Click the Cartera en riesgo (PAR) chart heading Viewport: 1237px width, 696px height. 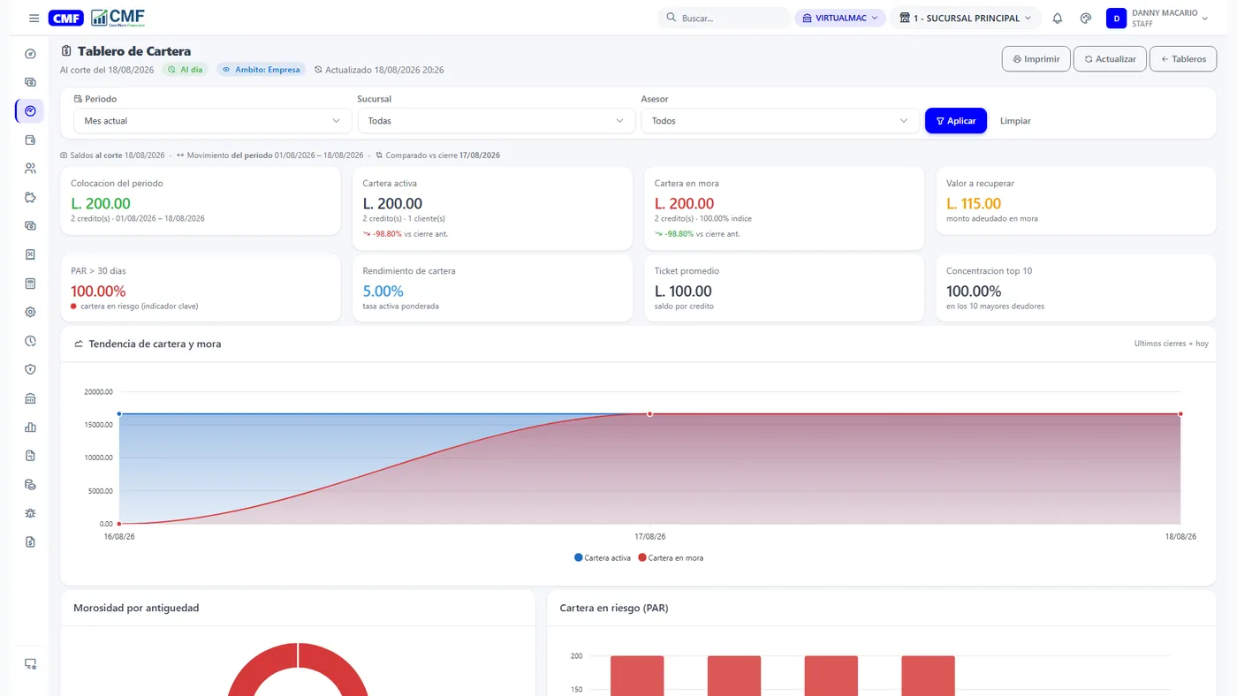click(614, 608)
